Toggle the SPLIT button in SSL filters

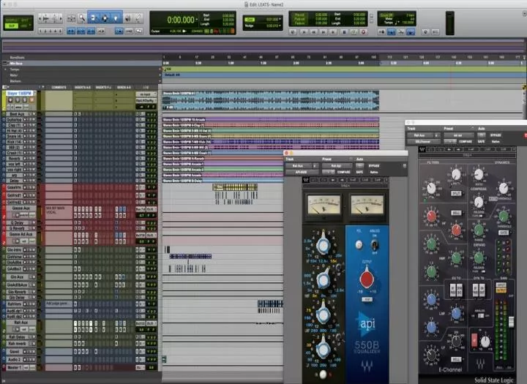[x=456, y=193]
